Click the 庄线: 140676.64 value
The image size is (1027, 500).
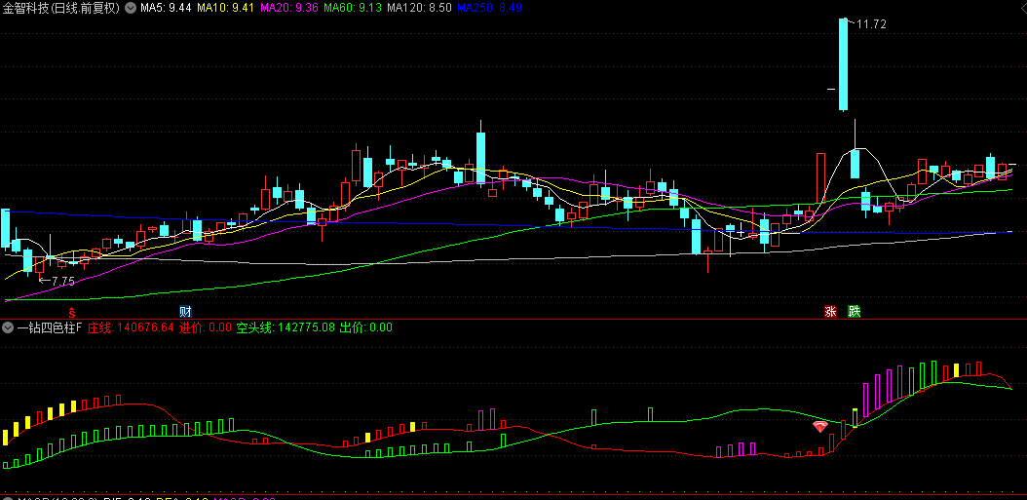click(131, 327)
